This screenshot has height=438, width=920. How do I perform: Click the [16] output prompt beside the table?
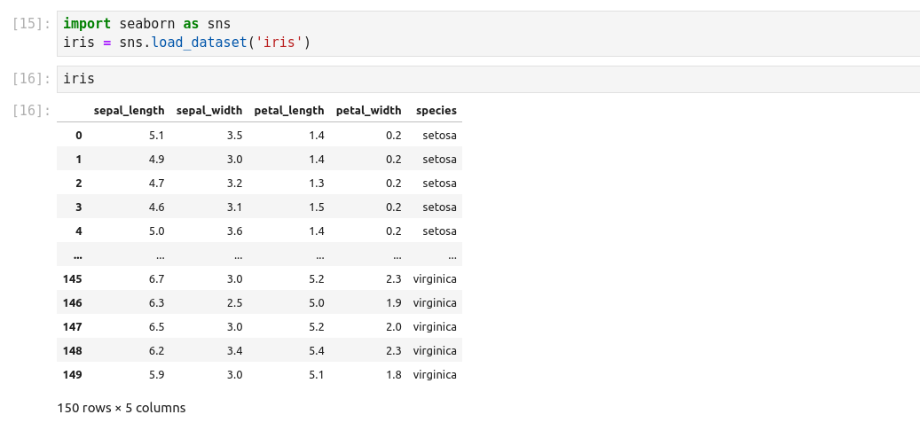click(x=32, y=111)
